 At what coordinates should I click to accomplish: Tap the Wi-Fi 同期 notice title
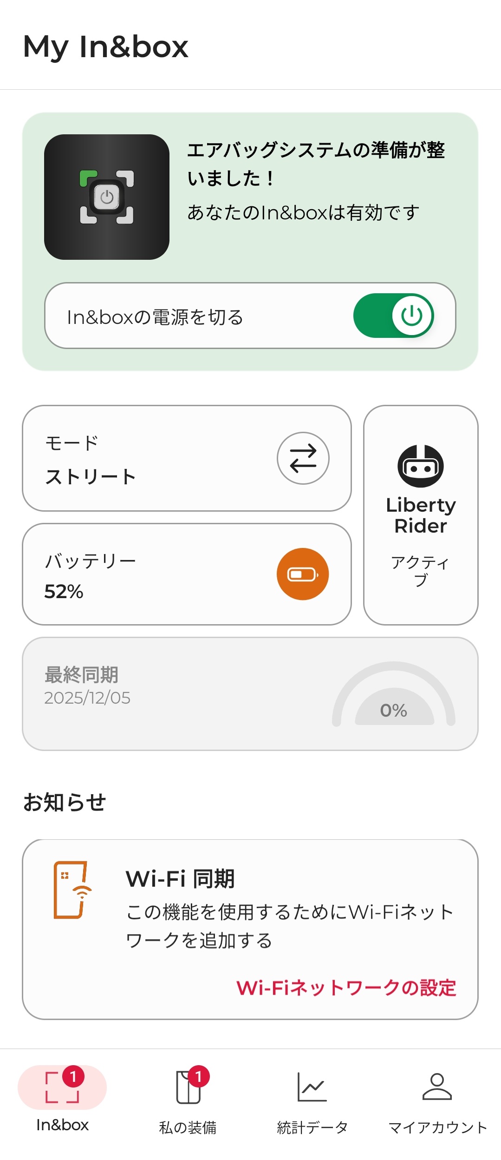click(x=180, y=879)
